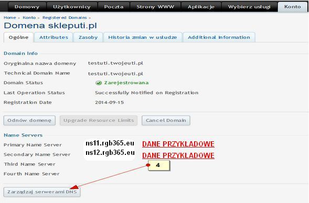Click the Name Servers section heading
Image resolution: width=309 pixels, height=203 pixels.
coord(23,135)
